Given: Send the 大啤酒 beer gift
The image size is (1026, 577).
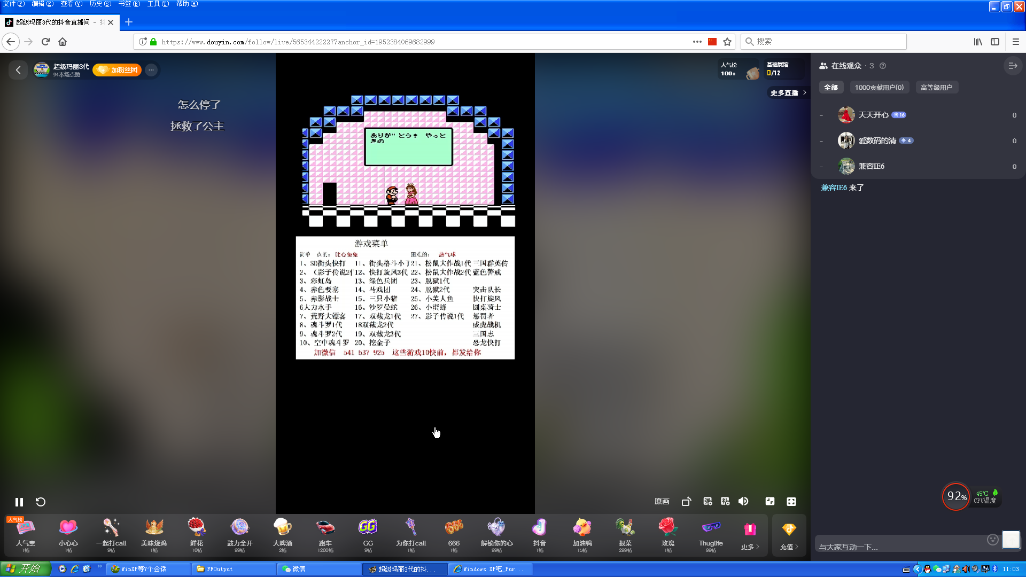Looking at the screenshot, I should (x=283, y=534).
